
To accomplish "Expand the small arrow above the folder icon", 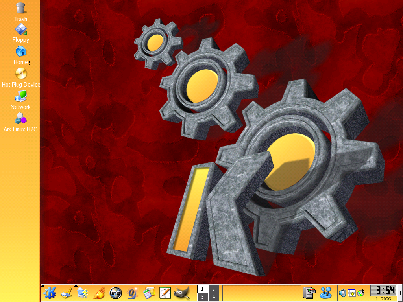I will pyautogui.click(x=76, y=286).
